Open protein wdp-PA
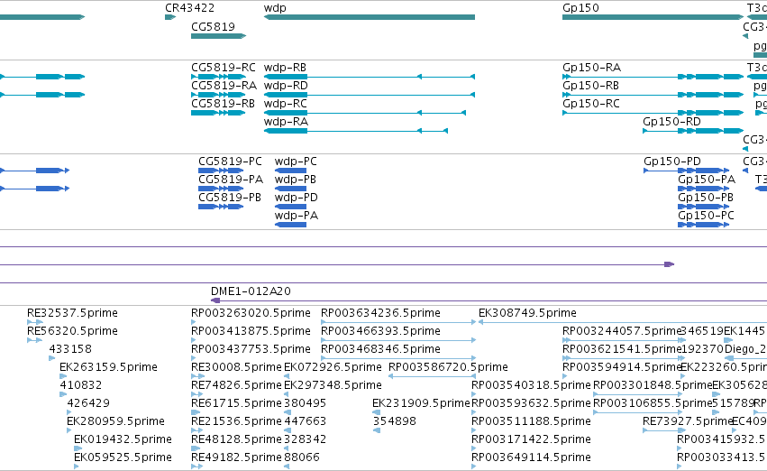This screenshot has height=471, width=767. click(296, 216)
